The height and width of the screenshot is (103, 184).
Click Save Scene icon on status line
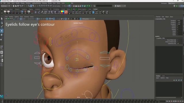coord(18,6)
